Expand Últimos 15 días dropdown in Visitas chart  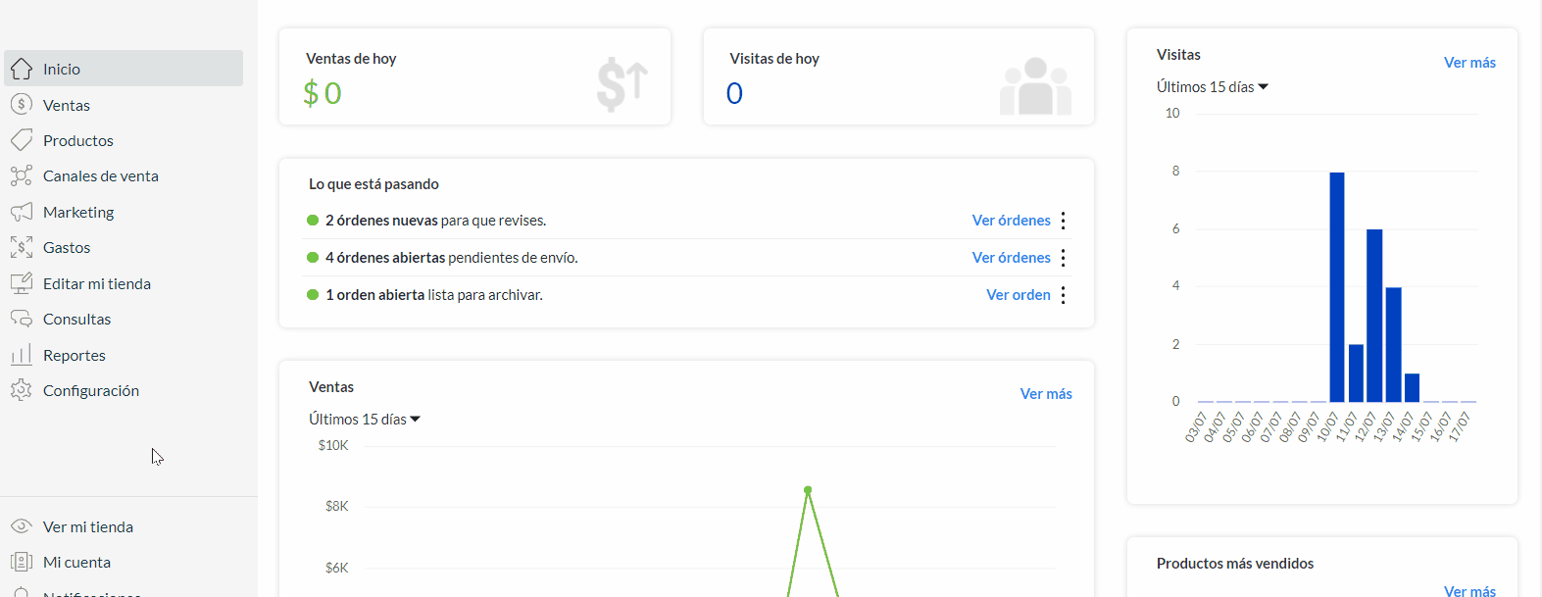click(1213, 87)
